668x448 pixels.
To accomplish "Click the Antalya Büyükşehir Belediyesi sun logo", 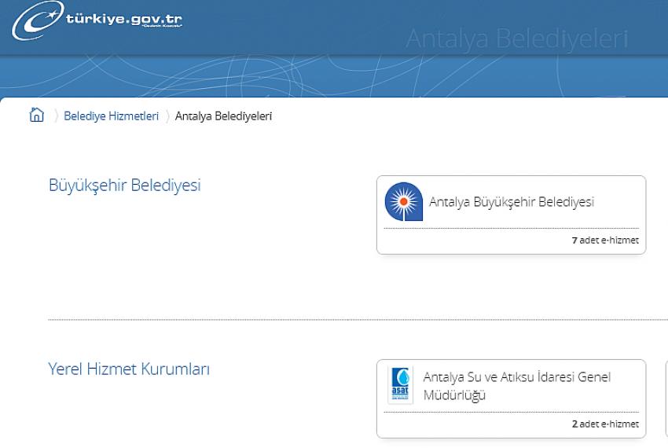I will coord(403,202).
